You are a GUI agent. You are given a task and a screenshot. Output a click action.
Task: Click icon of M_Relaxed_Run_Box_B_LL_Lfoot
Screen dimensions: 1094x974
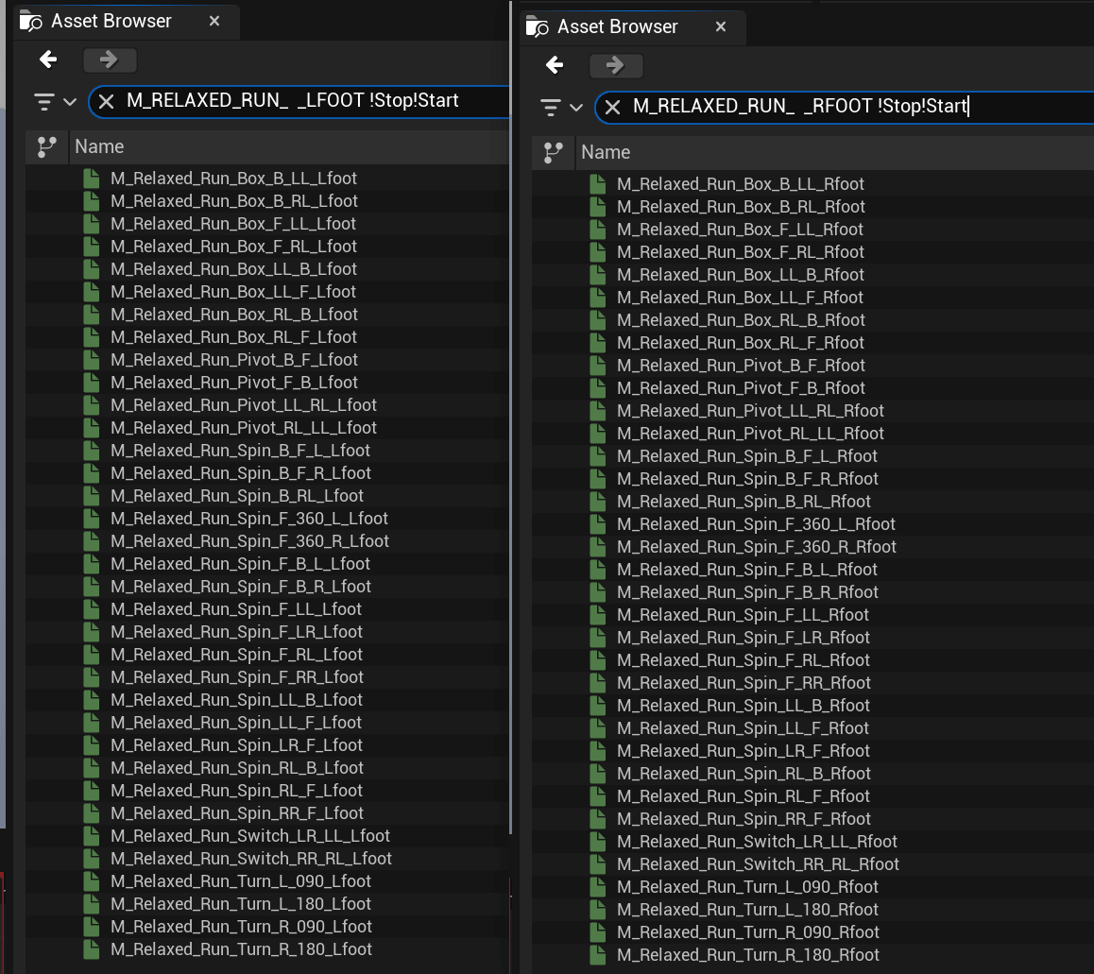92,179
